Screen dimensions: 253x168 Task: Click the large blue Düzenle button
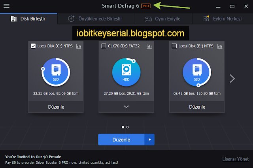pyautogui.click(x=121, y=140)
